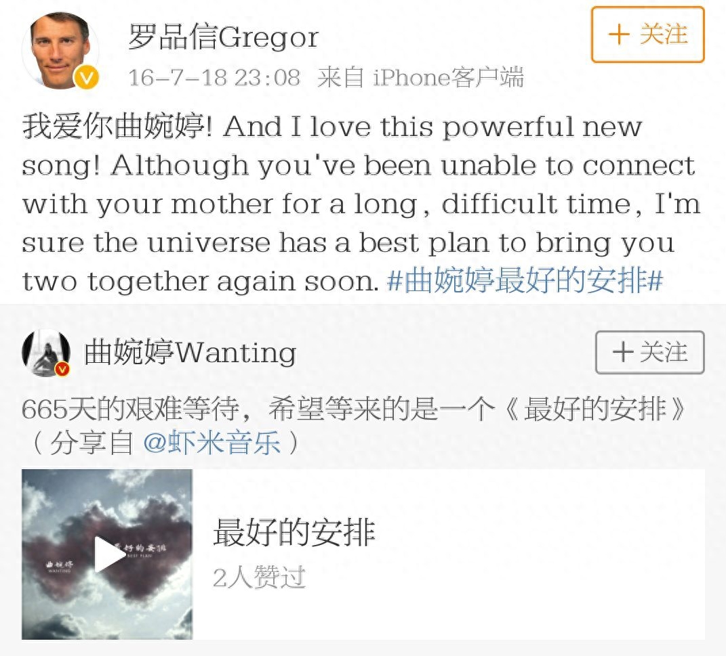Click the post timestamp 16-7-18 23:08
This screenshot has width=726, height=656.
214,77
